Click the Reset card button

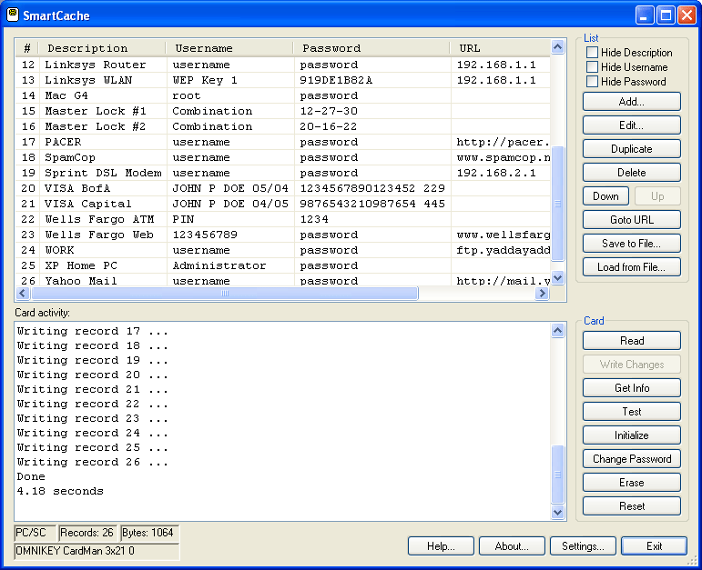pyautogui.click(x=631, y=506)
